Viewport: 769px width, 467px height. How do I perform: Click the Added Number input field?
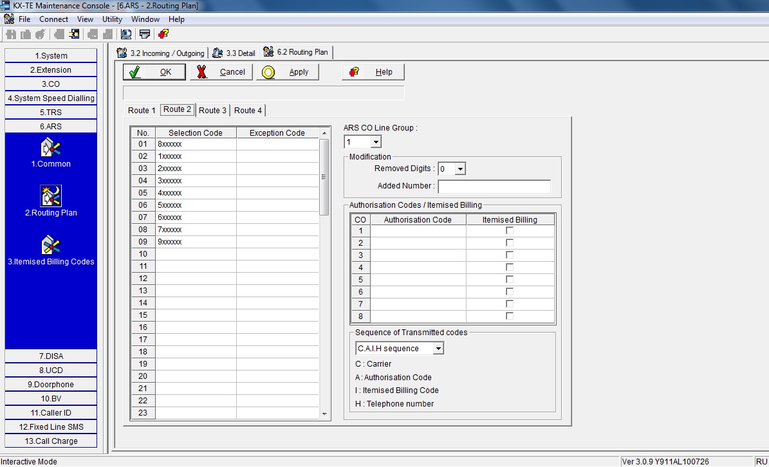click(494, 187)
